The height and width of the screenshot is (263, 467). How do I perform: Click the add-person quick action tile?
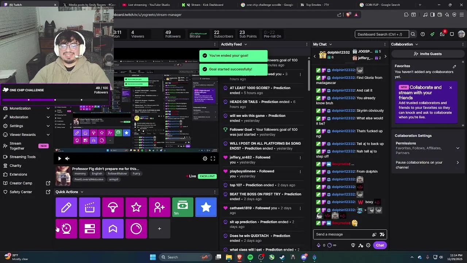click(x=159, y=207)
